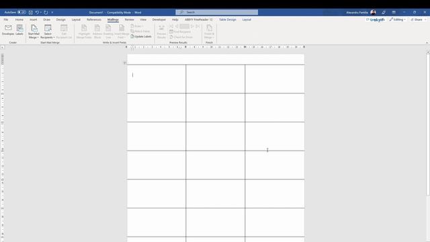Switch to the Home tab
This screenshot has width=430, height=242.
tap(19, 19)
